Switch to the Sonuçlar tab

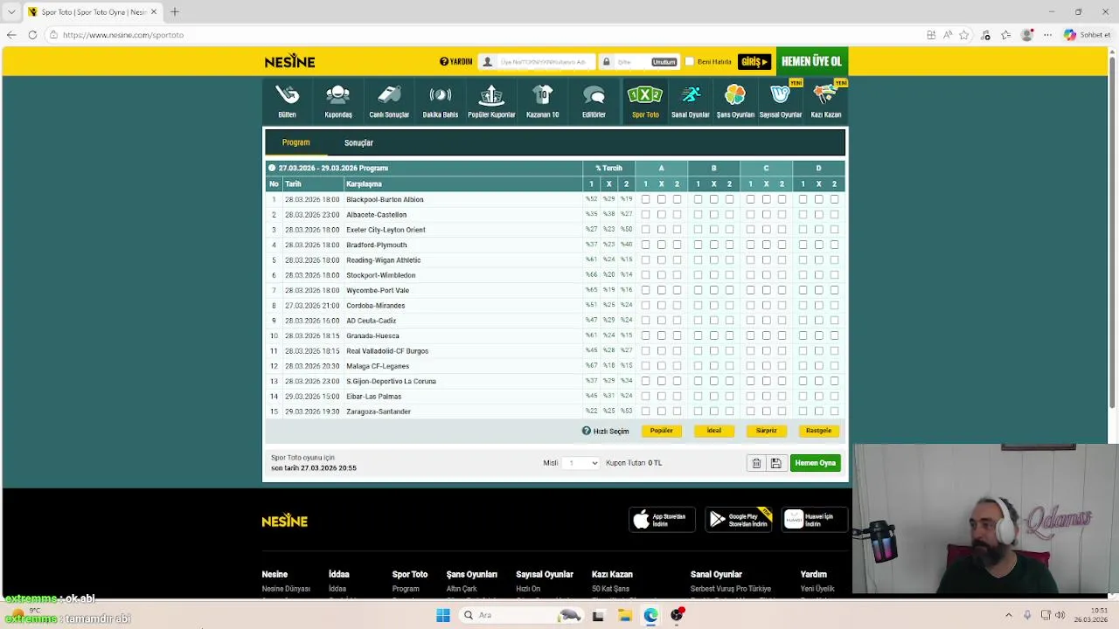[x=358, y=142]
